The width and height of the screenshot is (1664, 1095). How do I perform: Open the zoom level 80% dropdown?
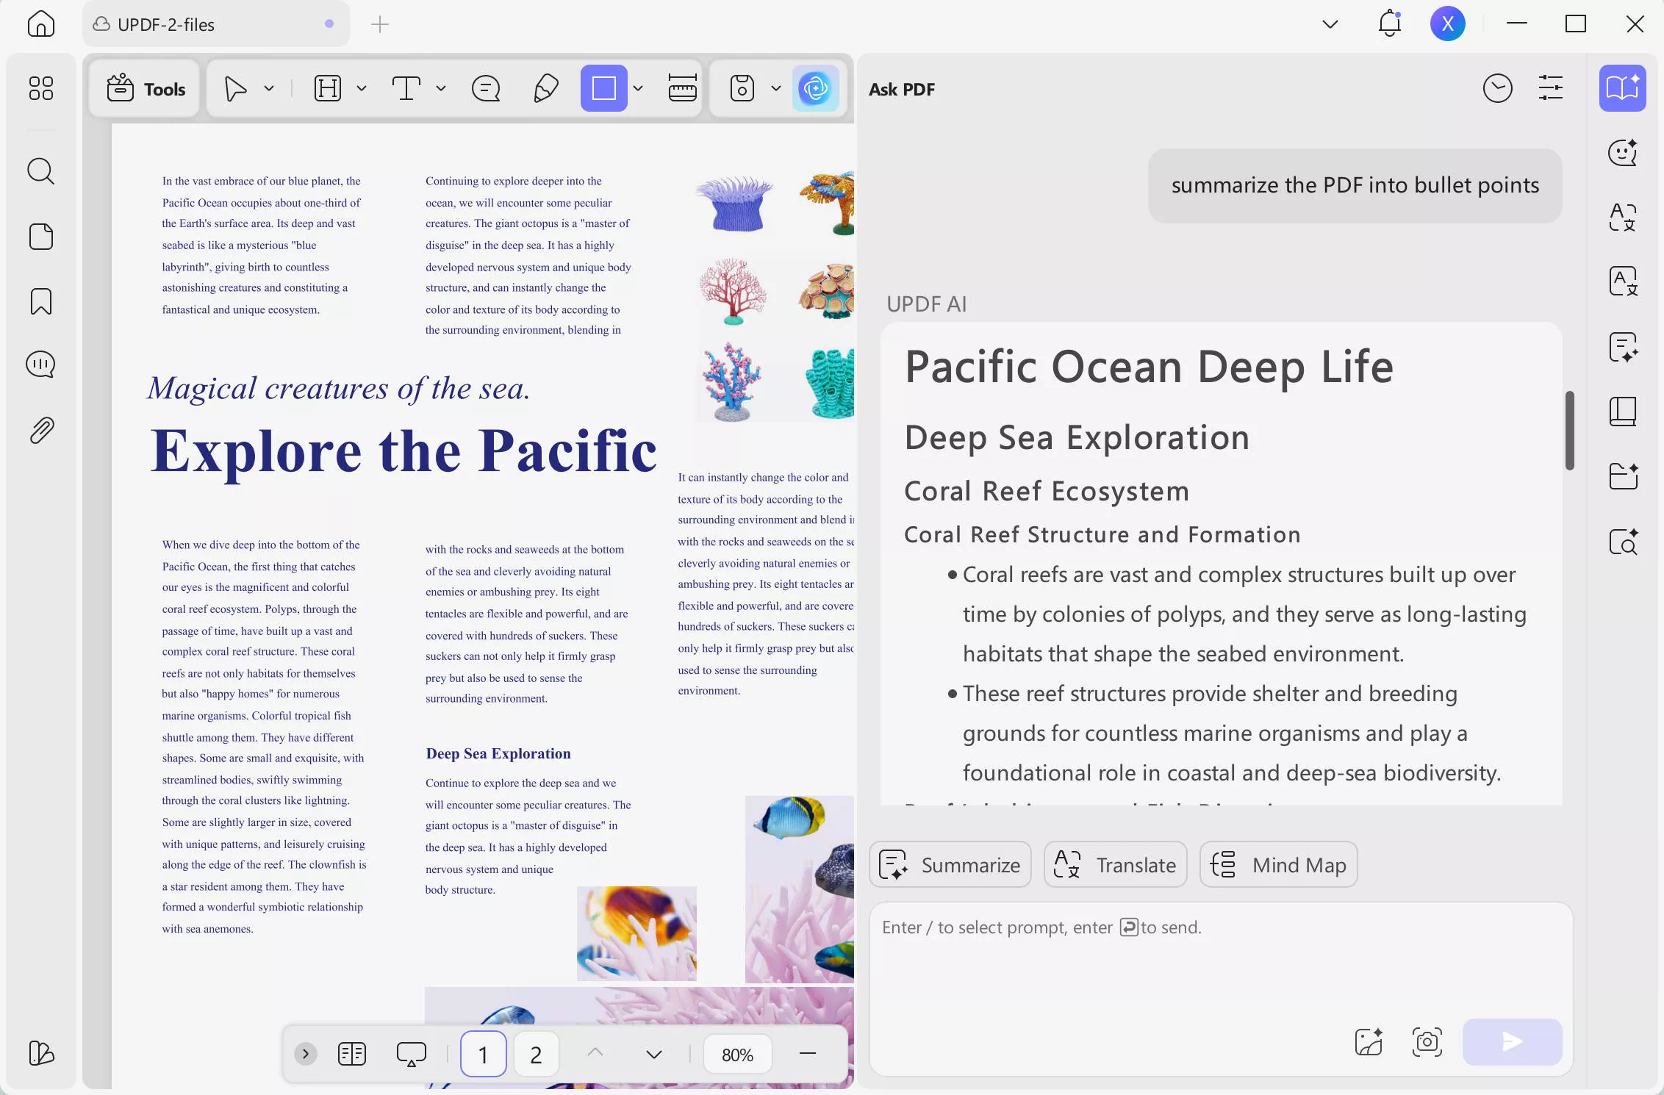[x=737, y=1055]
